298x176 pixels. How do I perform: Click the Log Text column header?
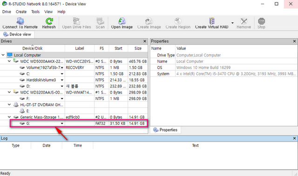[195, 146]
